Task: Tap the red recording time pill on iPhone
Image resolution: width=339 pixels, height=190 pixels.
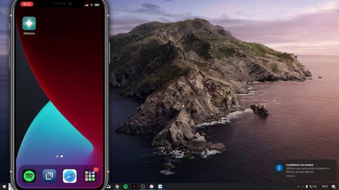Action: (27, 4)
